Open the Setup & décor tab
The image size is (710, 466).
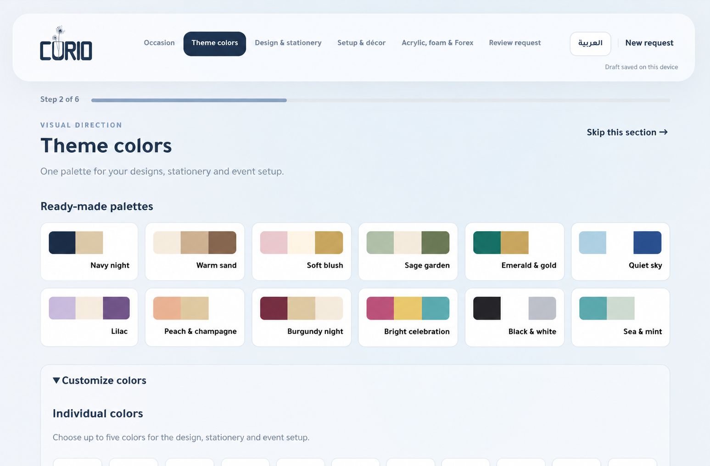pos(361,43)
